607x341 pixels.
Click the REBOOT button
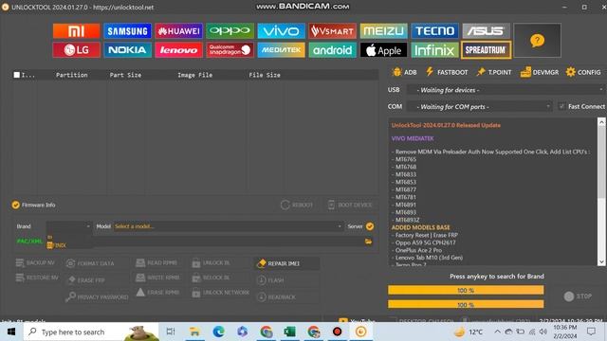coord(297,205)
